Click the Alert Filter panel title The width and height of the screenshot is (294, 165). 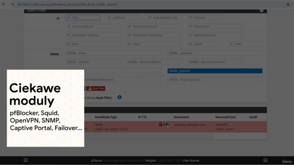pyautogui.click(x=36, y=11)
